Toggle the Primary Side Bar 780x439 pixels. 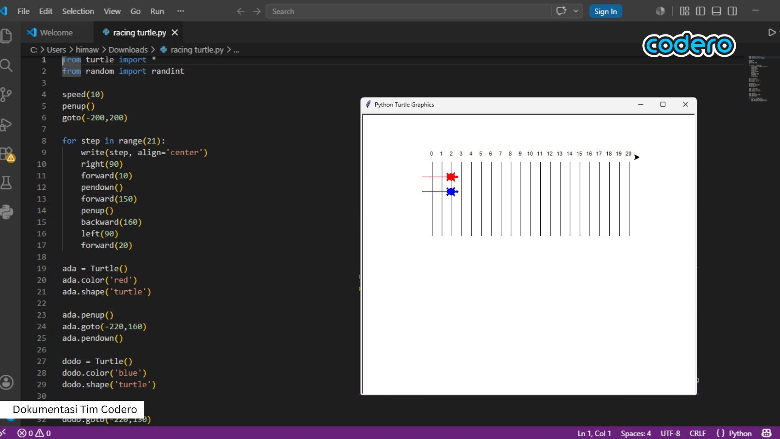tap(700, 11)
